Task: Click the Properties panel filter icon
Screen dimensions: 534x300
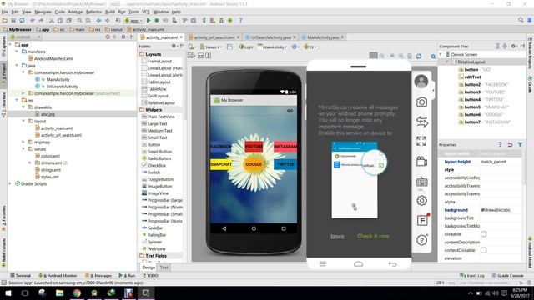Action: click(x=520, y=144)
